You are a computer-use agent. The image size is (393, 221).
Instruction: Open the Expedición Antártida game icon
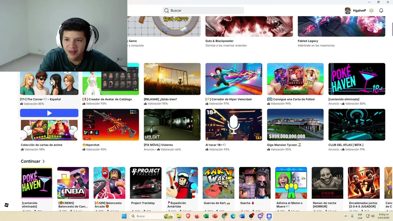tap(182, 183)
